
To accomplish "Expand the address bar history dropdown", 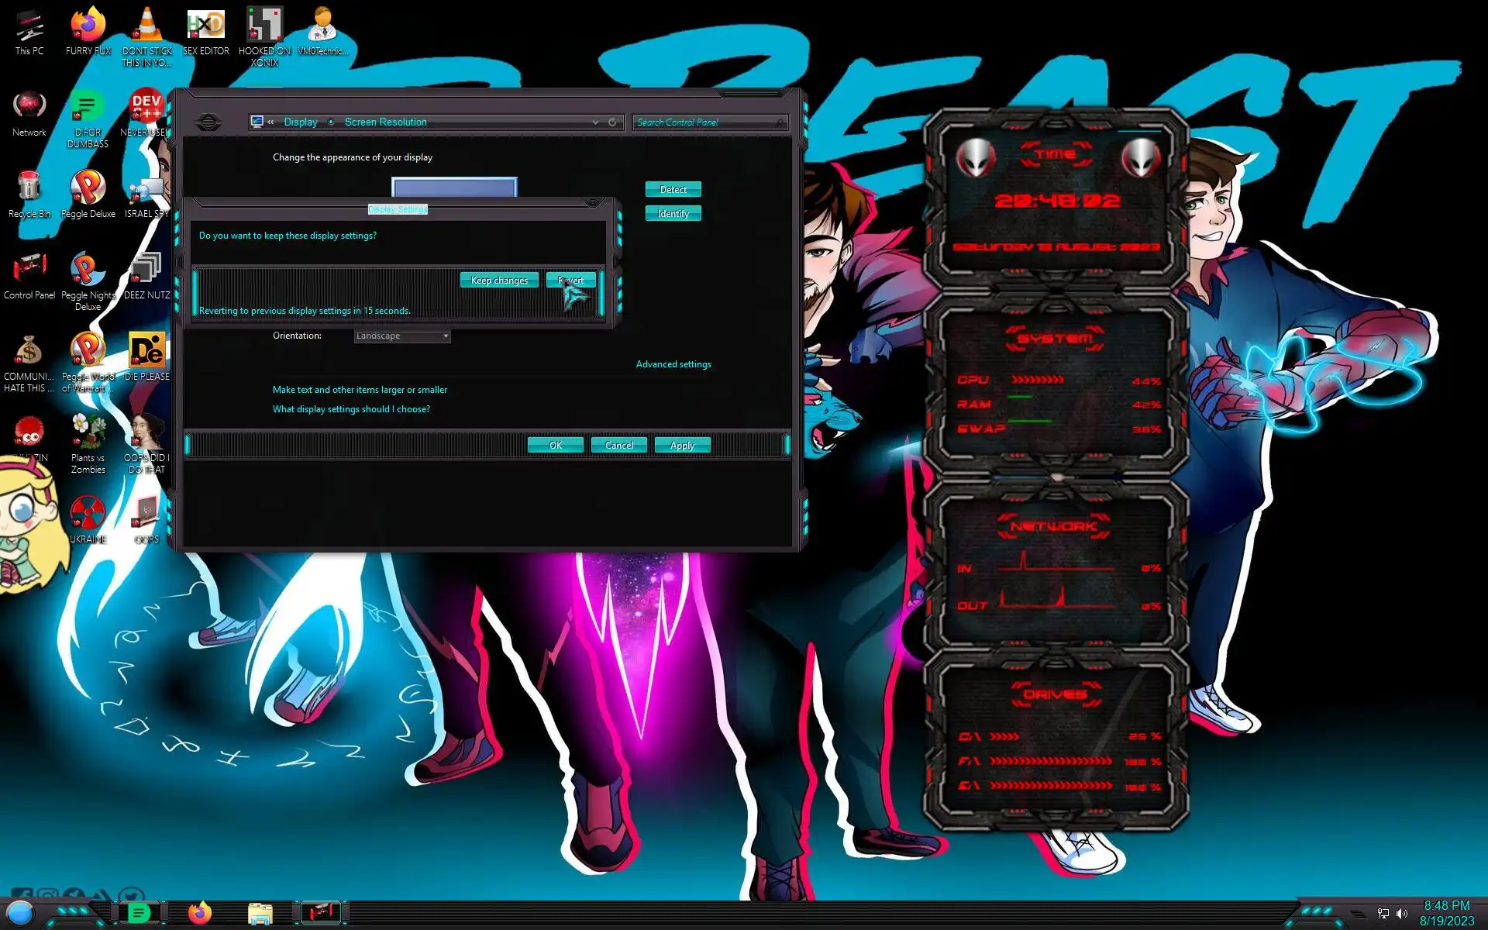I will point(595,122).
